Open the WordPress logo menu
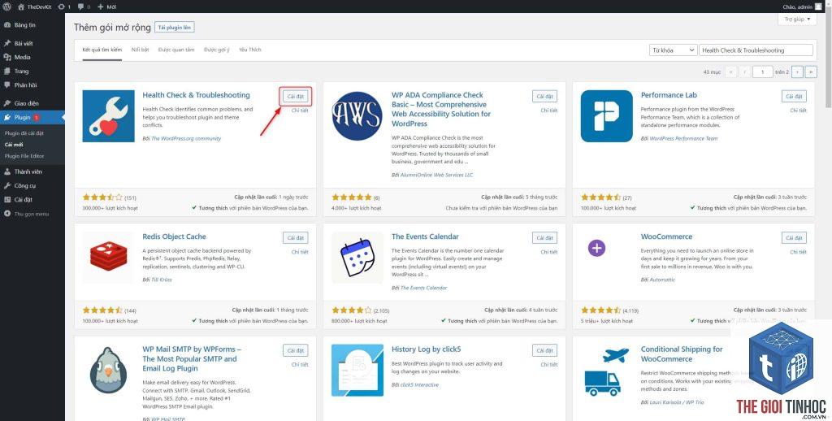The image size is (832, 421). (x=6, y=7)
